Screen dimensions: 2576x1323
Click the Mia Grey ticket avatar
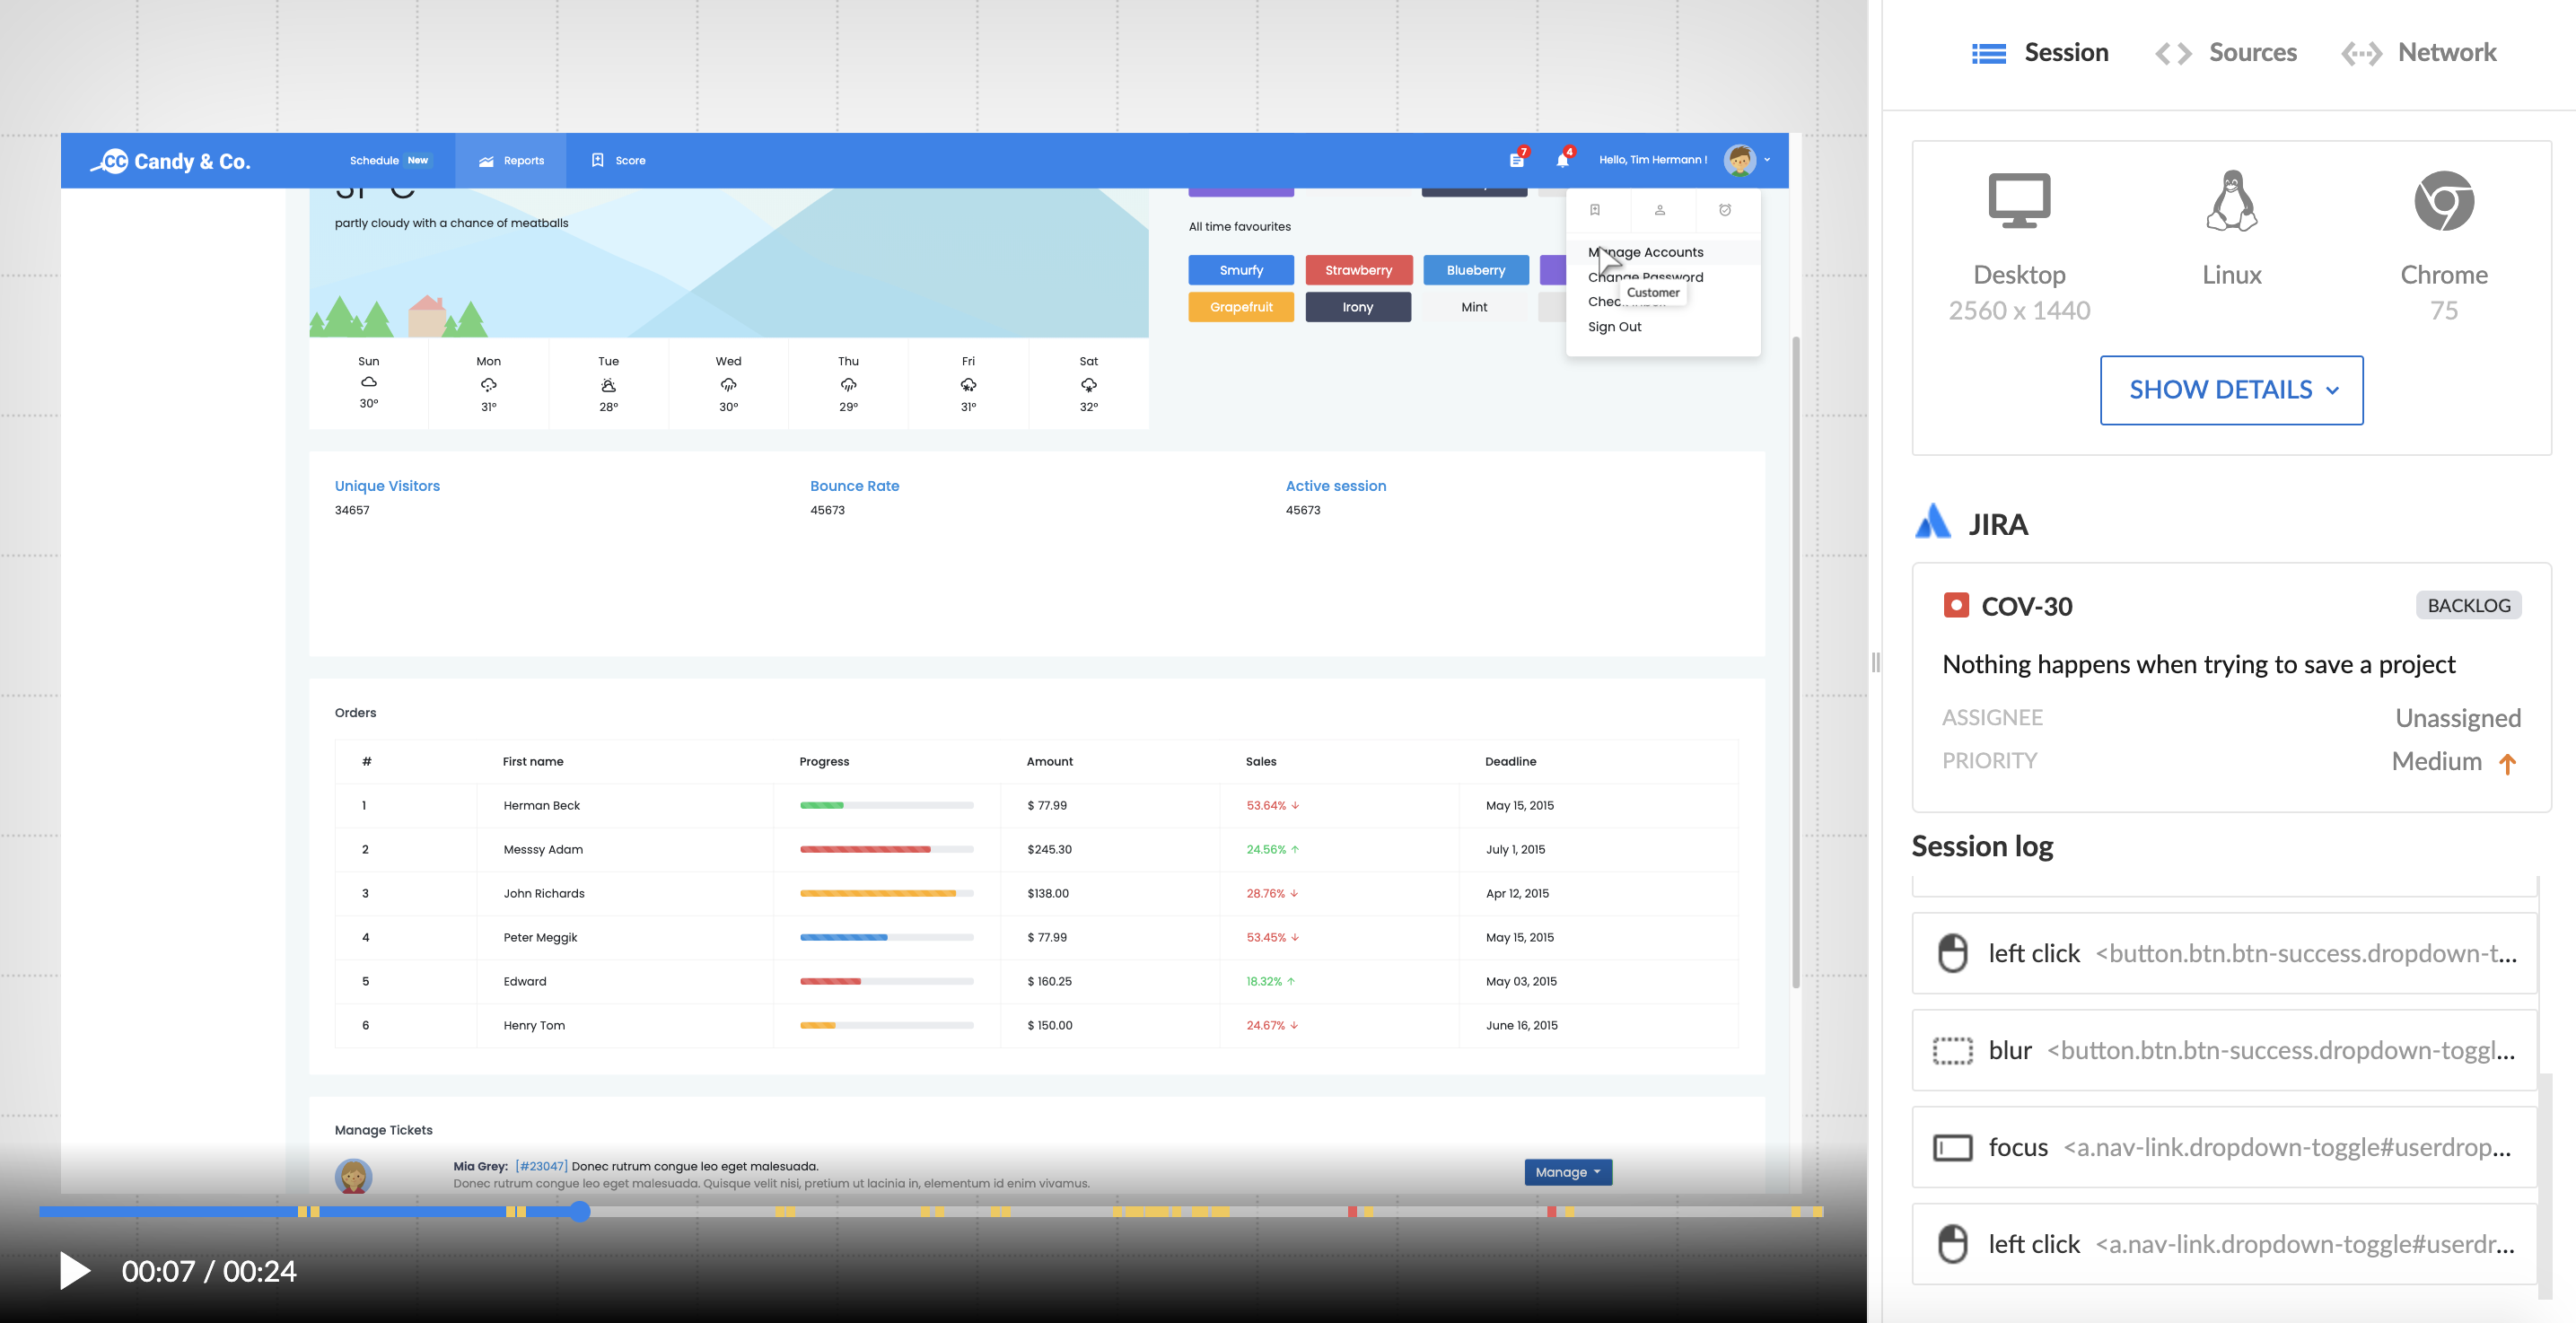(353, 1176)
